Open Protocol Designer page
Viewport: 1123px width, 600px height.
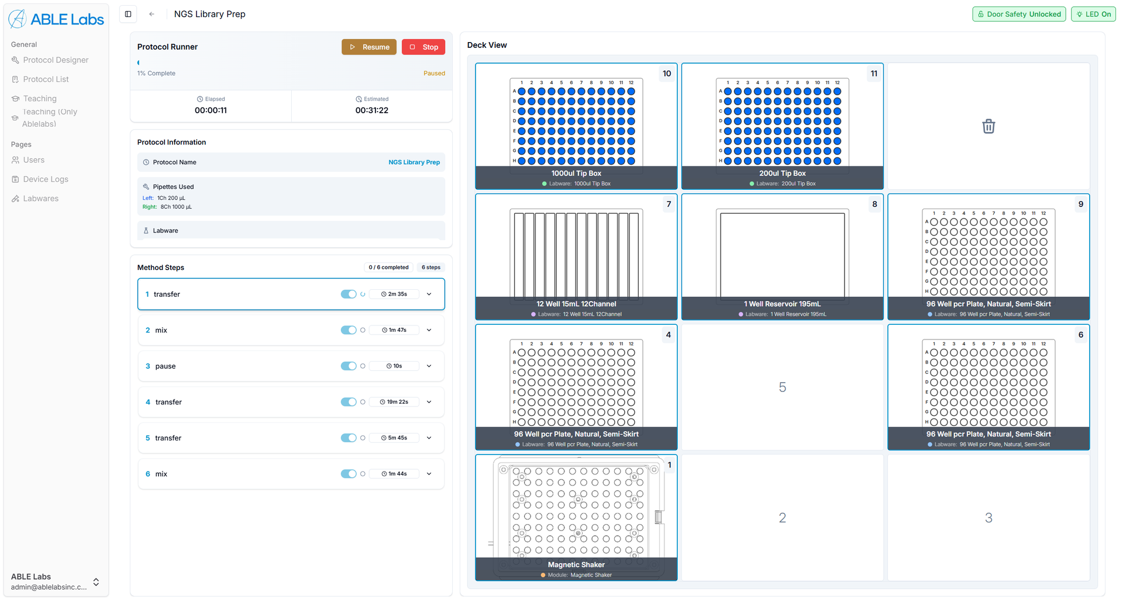tap(56, 60)
